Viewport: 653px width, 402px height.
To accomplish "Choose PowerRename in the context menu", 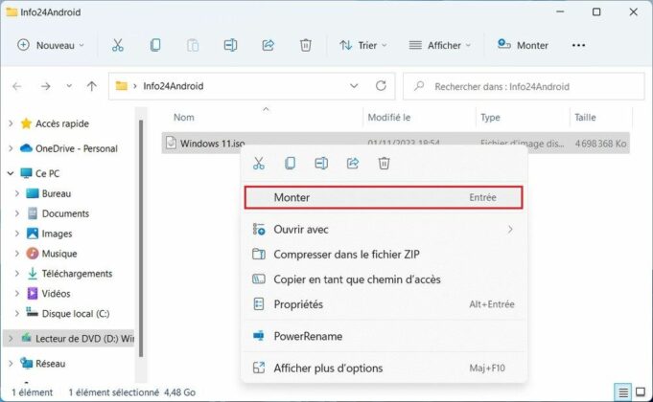I will 384,336.
